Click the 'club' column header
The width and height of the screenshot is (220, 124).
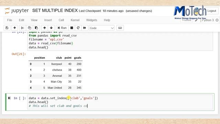(x=59, y=58)
